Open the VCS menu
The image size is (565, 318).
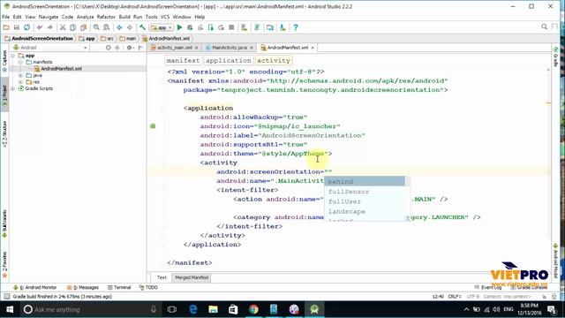click(165, 17)
